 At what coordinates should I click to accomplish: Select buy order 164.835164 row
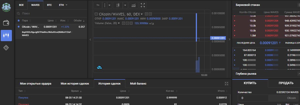coord(266,50)
